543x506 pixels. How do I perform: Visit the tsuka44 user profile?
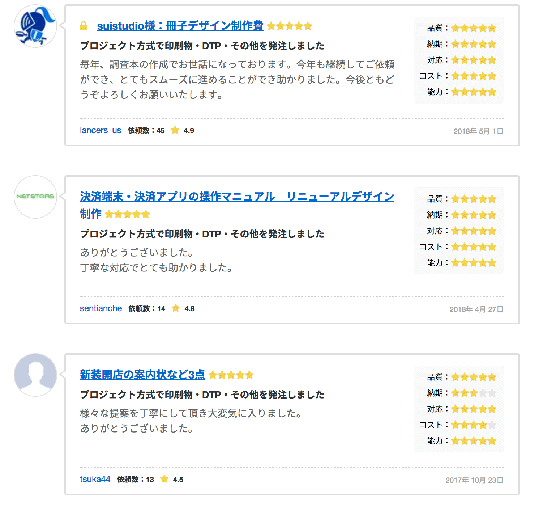click(95, 479)
